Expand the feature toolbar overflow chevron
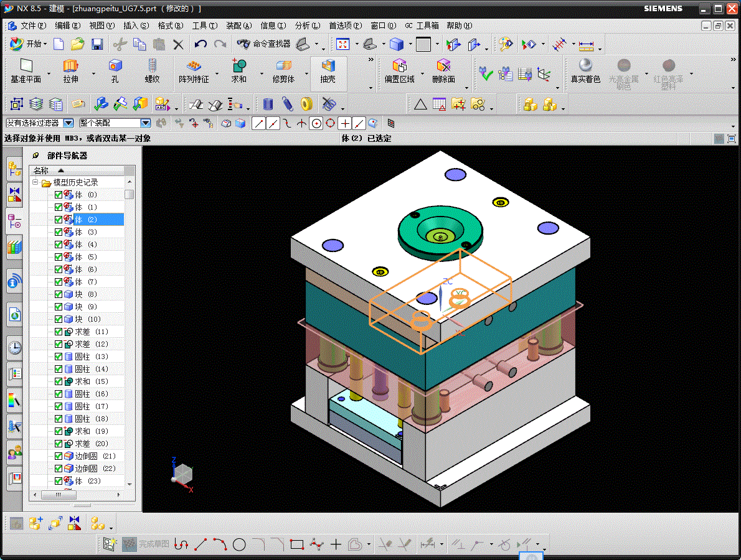This screenshot has width=741, height=560. (371, 60)
